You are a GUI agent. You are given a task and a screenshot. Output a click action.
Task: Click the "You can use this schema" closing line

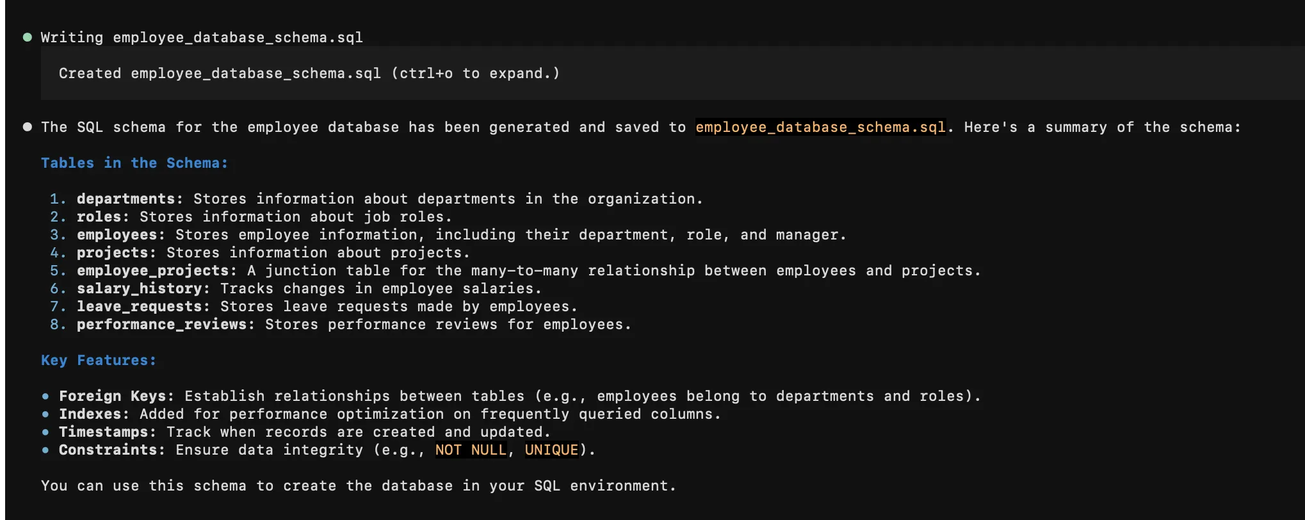click(359, 485)
